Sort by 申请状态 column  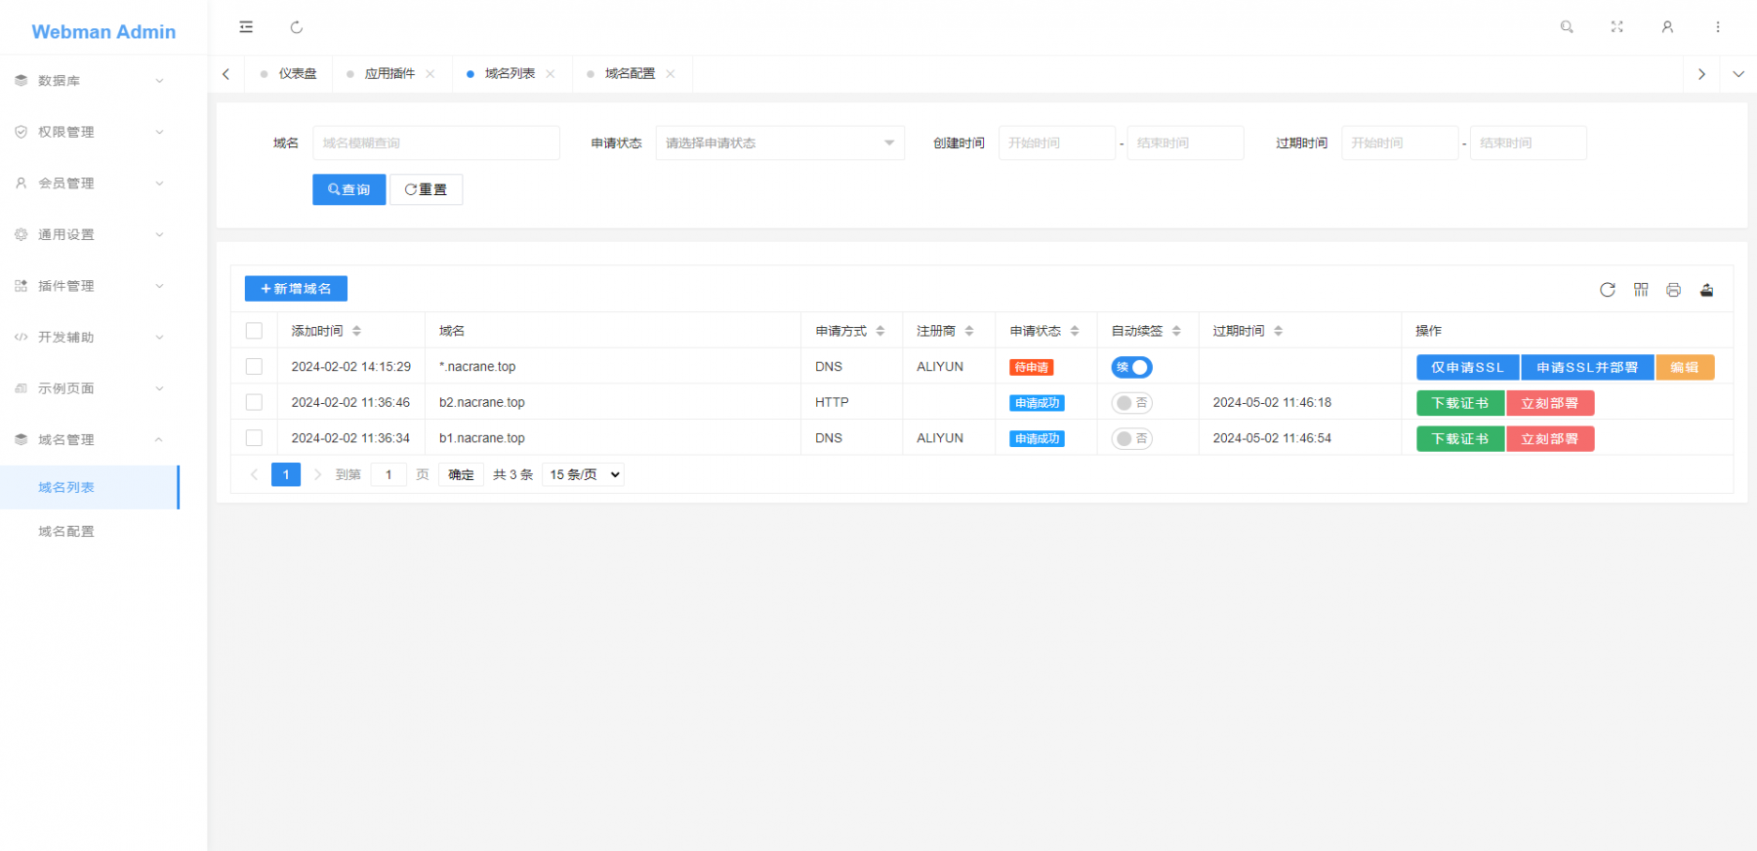coord(1075,331)
